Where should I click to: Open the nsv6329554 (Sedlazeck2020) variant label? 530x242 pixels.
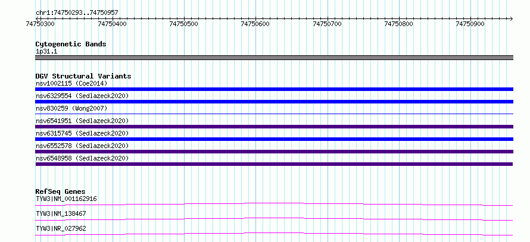coord(82,96)
